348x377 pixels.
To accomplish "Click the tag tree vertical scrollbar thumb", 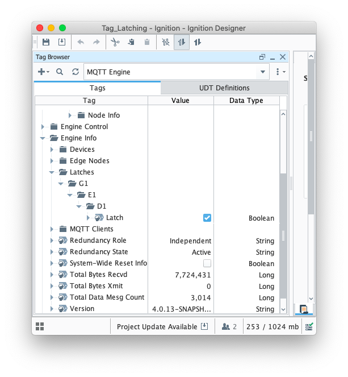I will [x=283, y=235].
